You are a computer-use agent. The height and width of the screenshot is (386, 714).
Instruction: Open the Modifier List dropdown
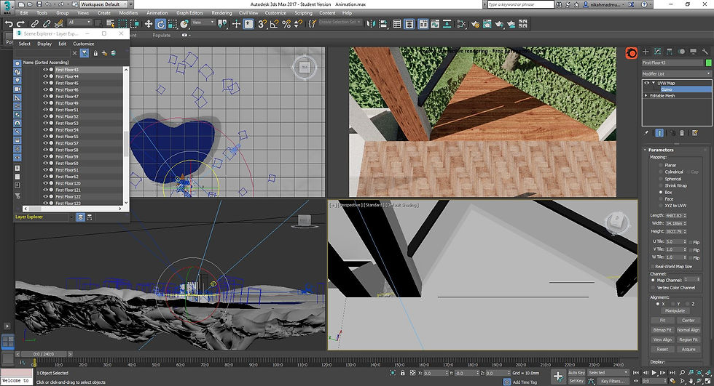tap(676, 73)
